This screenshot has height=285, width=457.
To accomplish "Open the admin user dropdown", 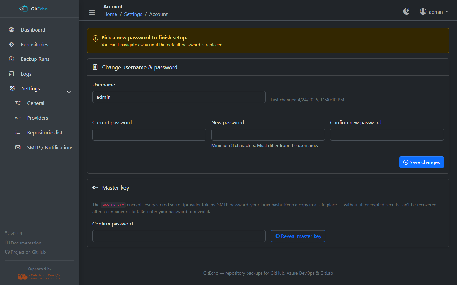I will pyautogui.click(x=434, y=12).
